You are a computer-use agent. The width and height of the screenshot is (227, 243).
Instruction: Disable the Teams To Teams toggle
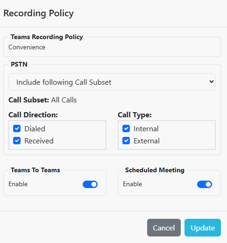point(90,184)
